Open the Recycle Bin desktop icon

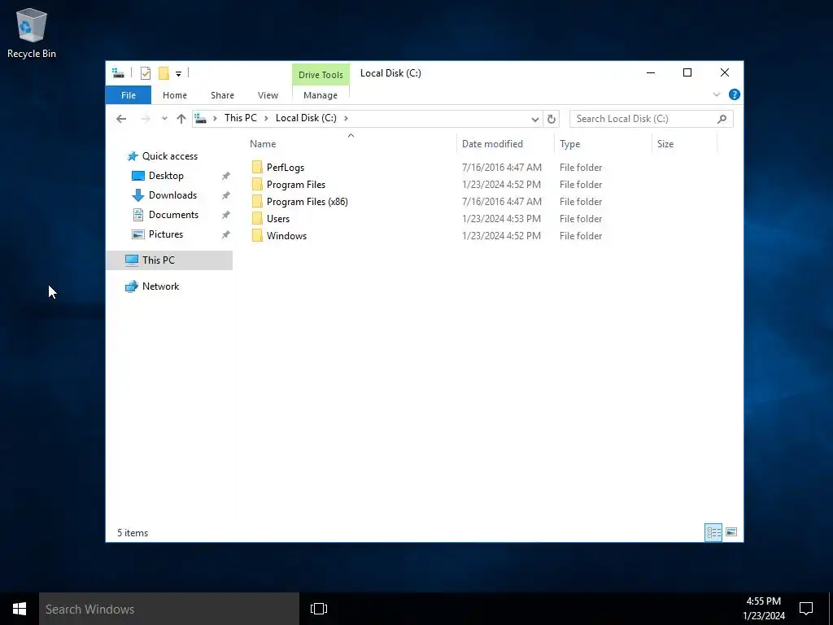[32, 33]
